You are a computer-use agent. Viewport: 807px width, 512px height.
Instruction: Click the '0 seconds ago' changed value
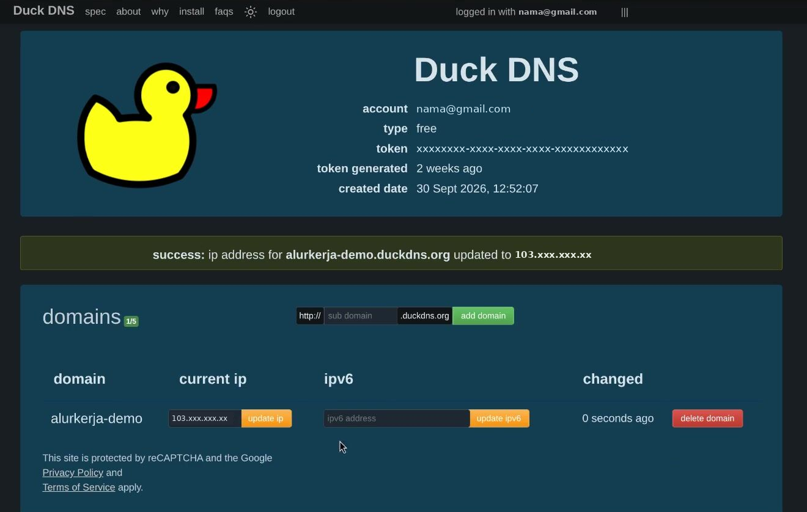[617, 419]
